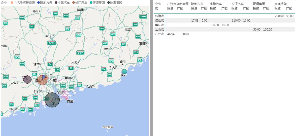Click the 110.00 cell in the 佛山市 row
This screenshot has height=136, width=296.
[236, 21]
